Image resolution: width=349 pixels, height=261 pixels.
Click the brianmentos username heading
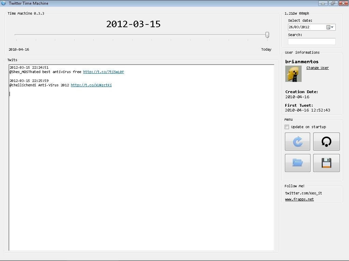coord(302,62)
